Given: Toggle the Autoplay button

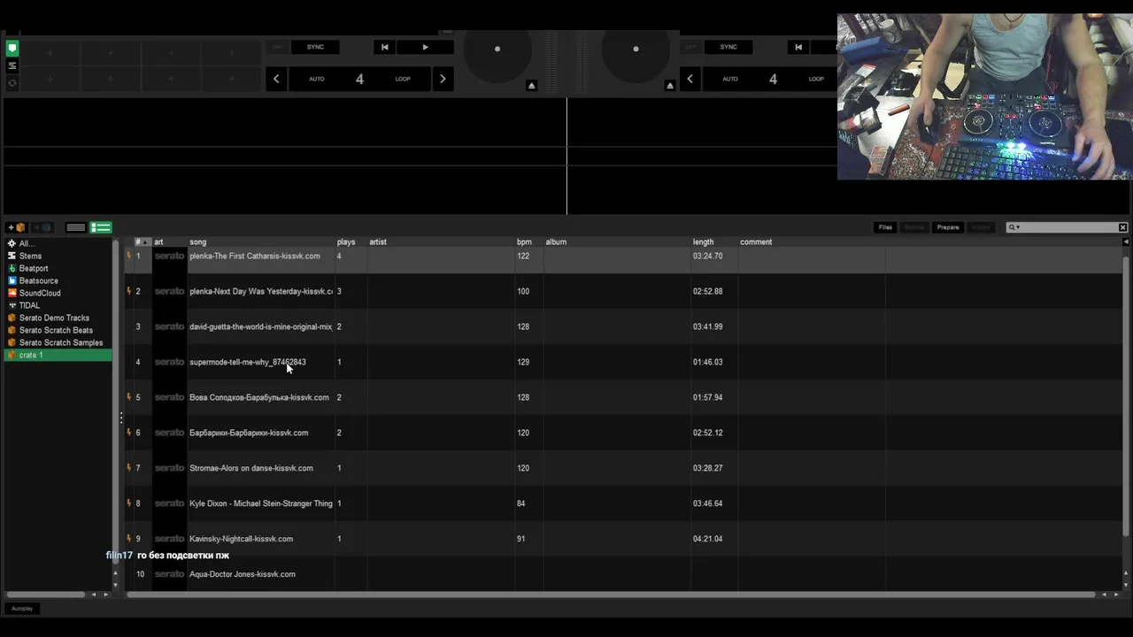Looking at the screenshot, I should (x=22, y=609).
